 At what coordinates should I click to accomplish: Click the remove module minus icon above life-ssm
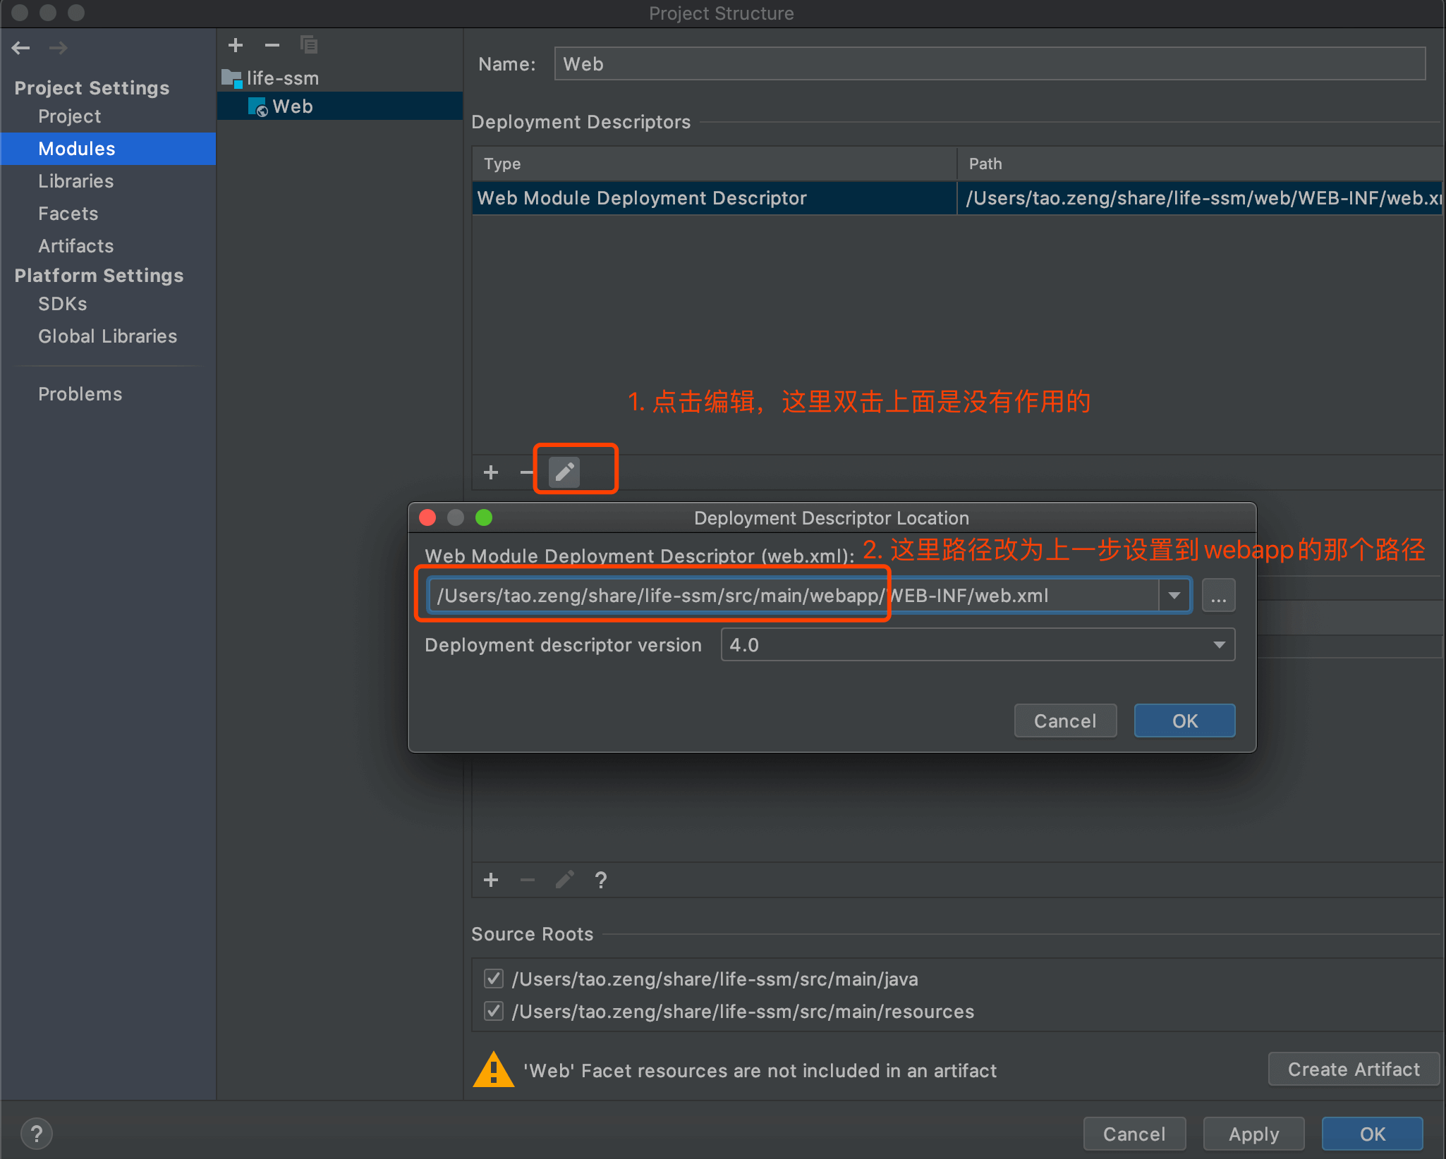[272, 45]
